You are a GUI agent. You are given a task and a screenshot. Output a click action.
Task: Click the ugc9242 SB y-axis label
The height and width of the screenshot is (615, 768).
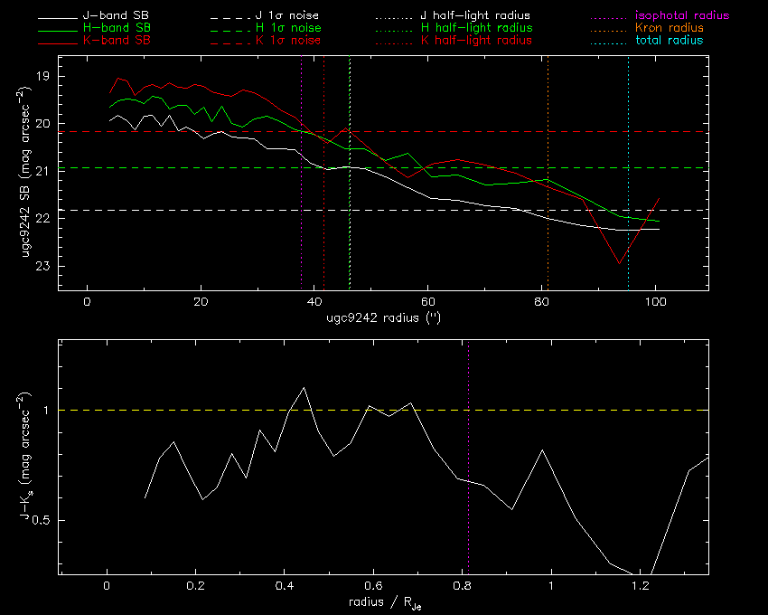pyautogui.click(x=24, y=173)
